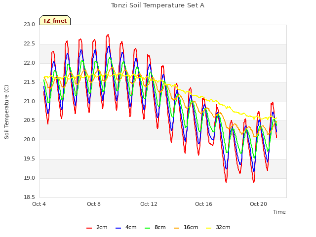Click the Soil Temperature (C) axis label
Screen dimensions: 316x237
point(6,112)
